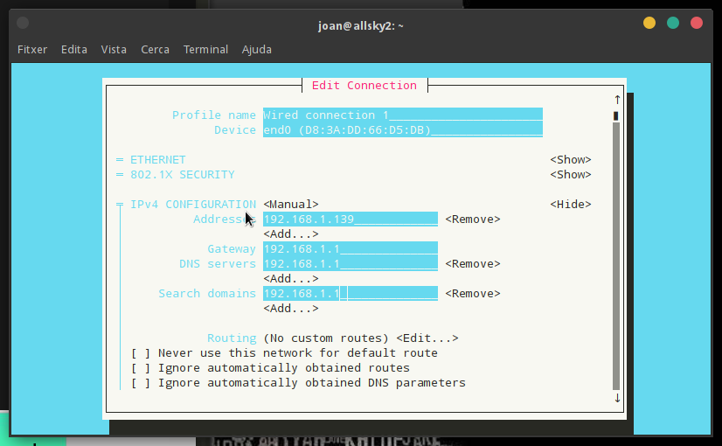The image size is (722, 446).
Task: Click the scroll up arrow in dialog
Action: coord(617,99)
